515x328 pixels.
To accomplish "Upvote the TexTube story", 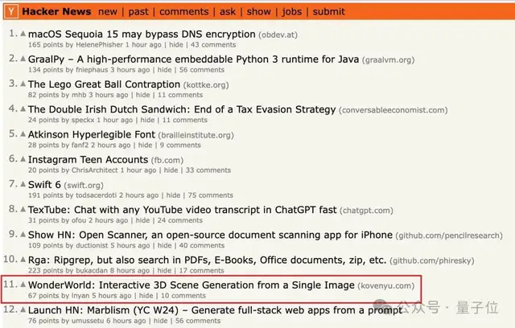I will tap(23, 210).
